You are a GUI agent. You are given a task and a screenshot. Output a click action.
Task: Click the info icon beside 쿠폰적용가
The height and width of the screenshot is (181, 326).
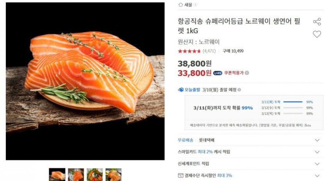pos(247,73)
